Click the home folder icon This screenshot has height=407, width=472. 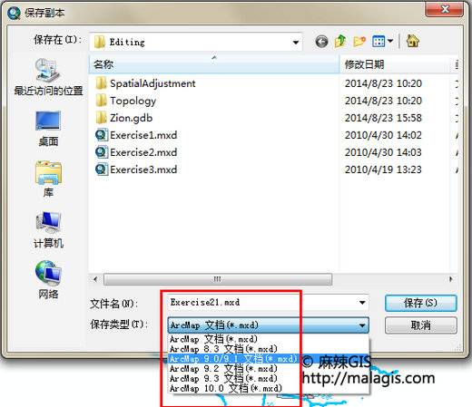(413, 41)
